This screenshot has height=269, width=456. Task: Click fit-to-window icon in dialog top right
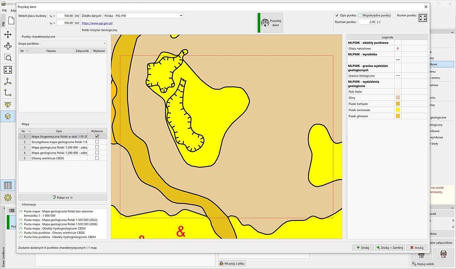(423, 18)
